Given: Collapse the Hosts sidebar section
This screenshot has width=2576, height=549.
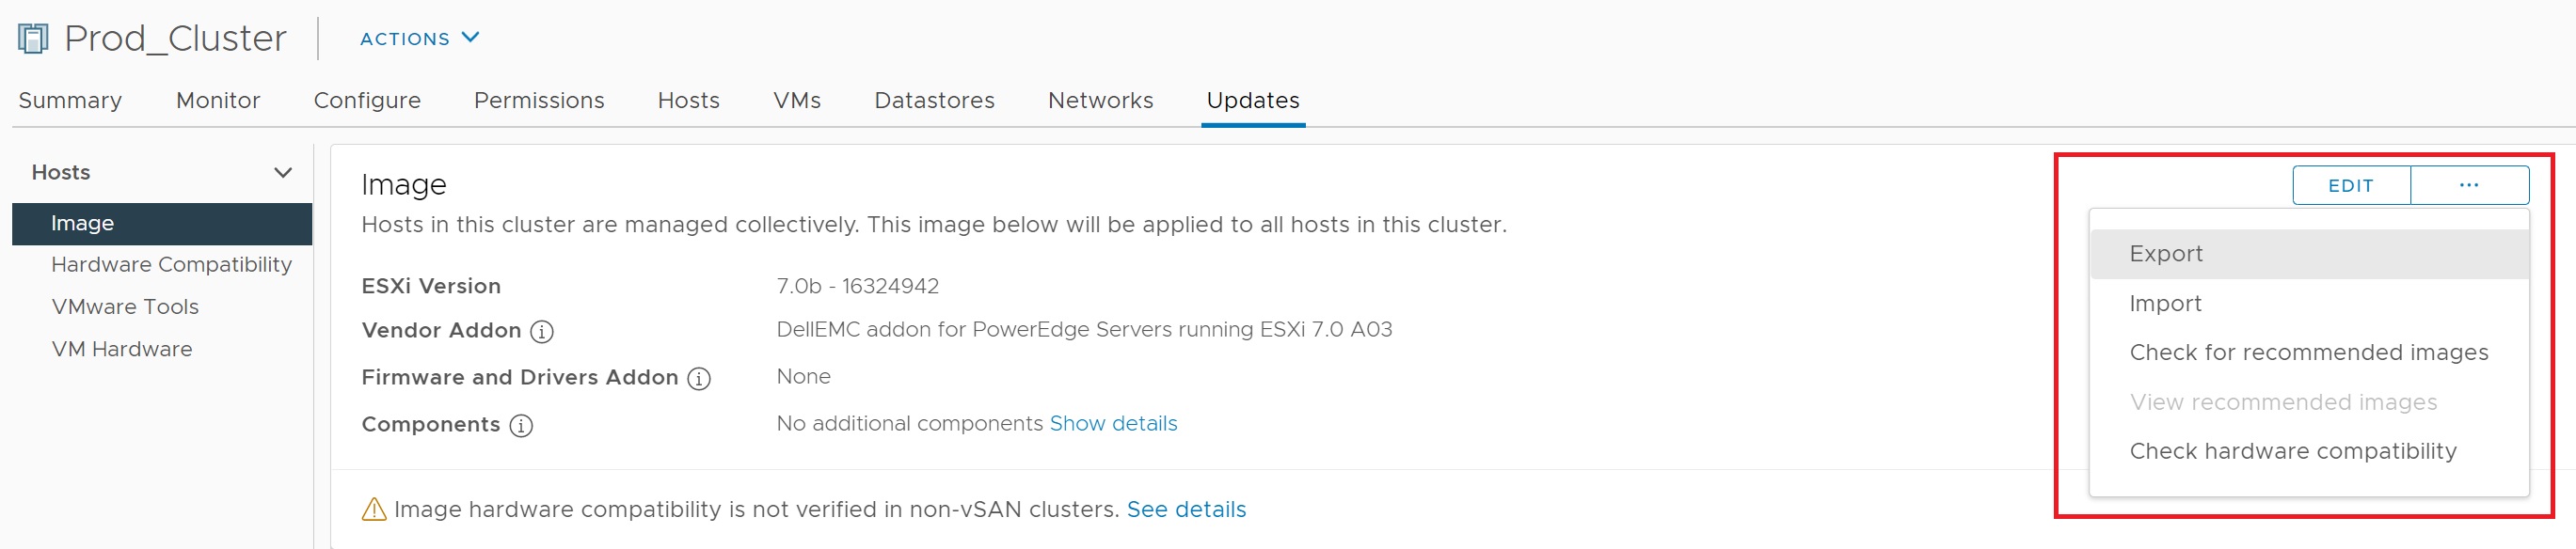Looking at the screenshot, I should (x=283, y=173).
